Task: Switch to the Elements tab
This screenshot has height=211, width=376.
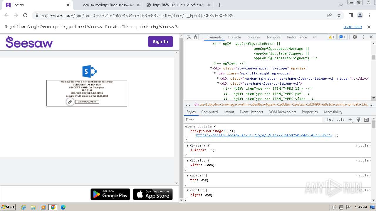Action: (214, 37)
